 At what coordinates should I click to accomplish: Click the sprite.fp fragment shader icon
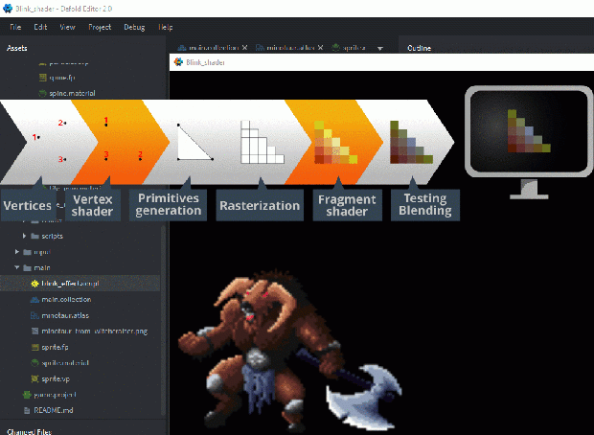click(34, 347)
